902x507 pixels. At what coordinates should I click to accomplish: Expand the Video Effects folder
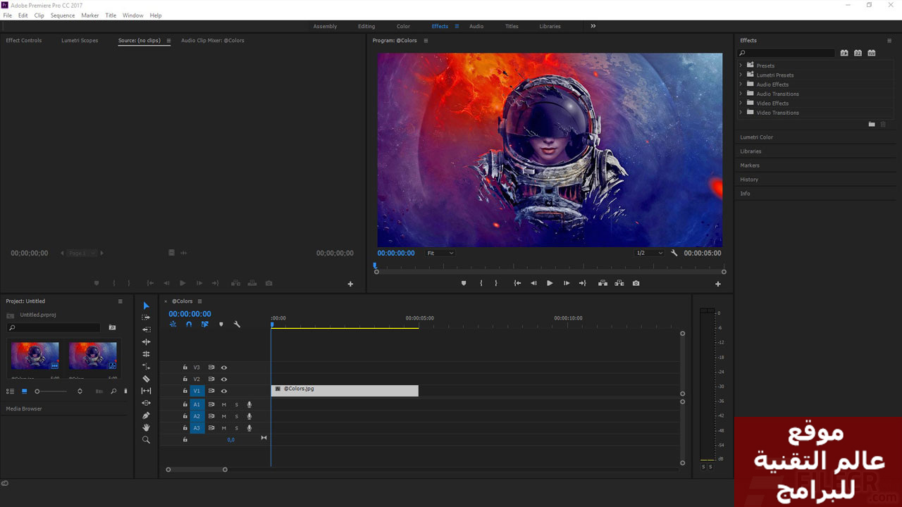[741, 103]
